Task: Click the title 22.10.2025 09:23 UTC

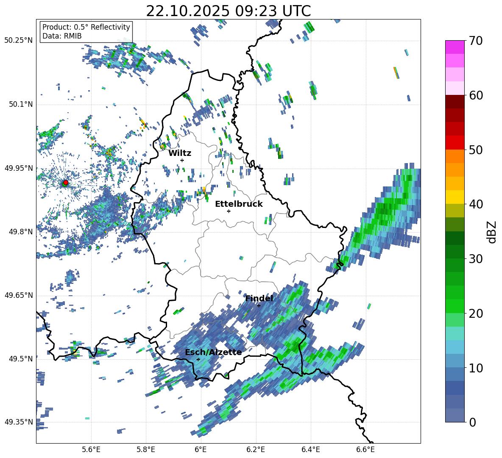Action: coord(228,11)
